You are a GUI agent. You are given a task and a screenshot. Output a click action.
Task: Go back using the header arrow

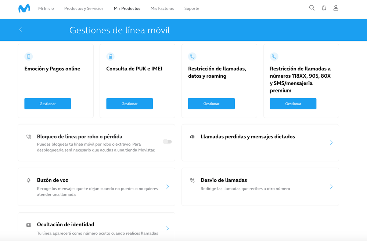[x=21, y=30]
